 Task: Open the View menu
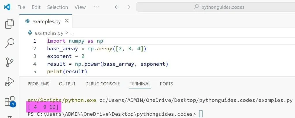click(x=80, y=7)
